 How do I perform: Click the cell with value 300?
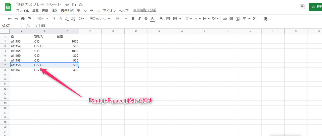click(67, 55)
